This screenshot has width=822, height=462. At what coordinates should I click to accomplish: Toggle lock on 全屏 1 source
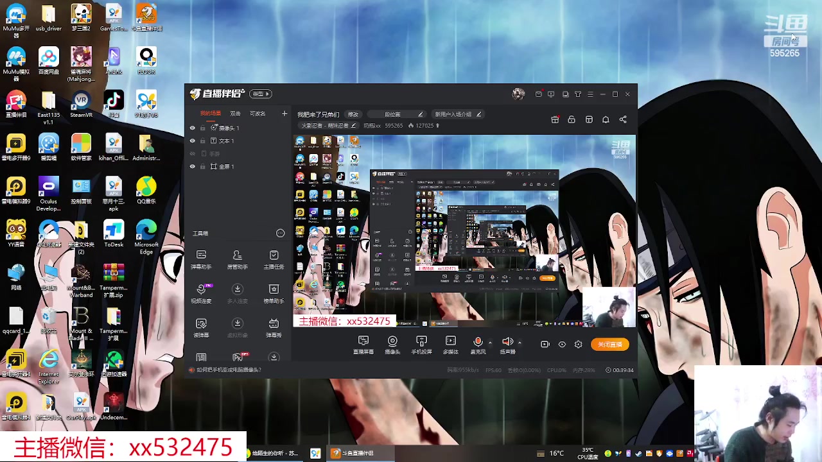pyautogui.click(x=203, y=166)
